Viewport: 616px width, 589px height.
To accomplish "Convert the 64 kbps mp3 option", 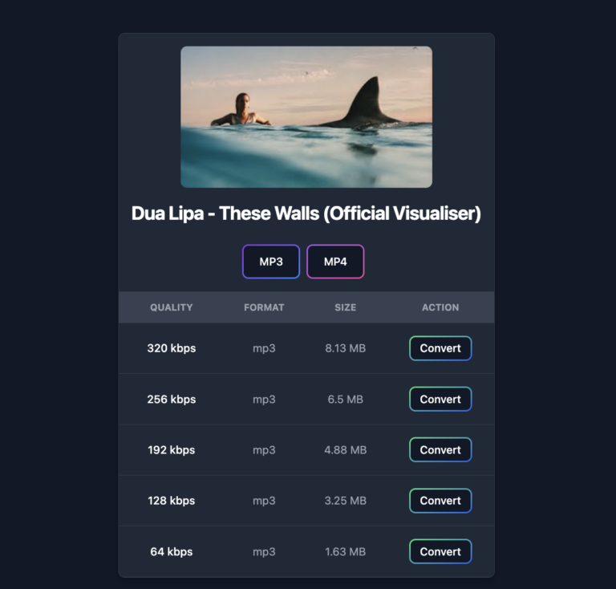I will pyautogui.click(x=440, y=551).
